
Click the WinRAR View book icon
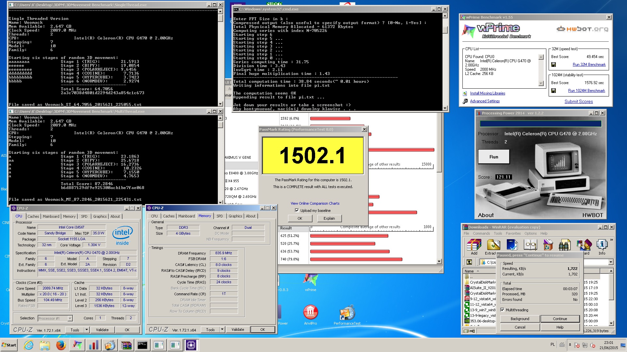[530, 245]
